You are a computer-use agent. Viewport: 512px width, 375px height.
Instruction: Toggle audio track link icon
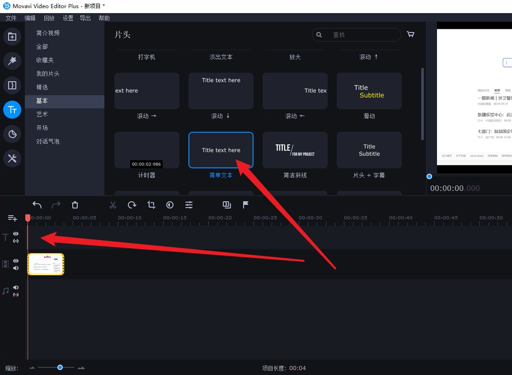coord(16,295)
